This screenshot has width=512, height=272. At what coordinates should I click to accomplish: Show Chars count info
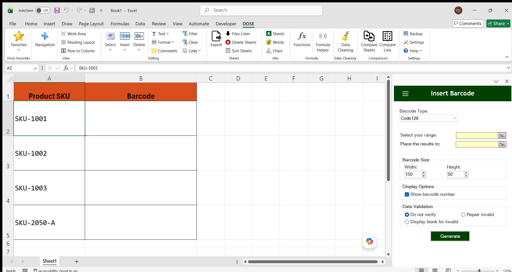[274, 51]
